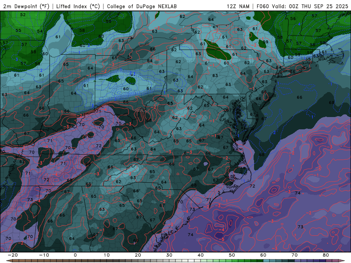The width and height of the screenshot is (351, 263).
Task: Click the 50 tick label on the color scale
Action: (x=232, y=255)
